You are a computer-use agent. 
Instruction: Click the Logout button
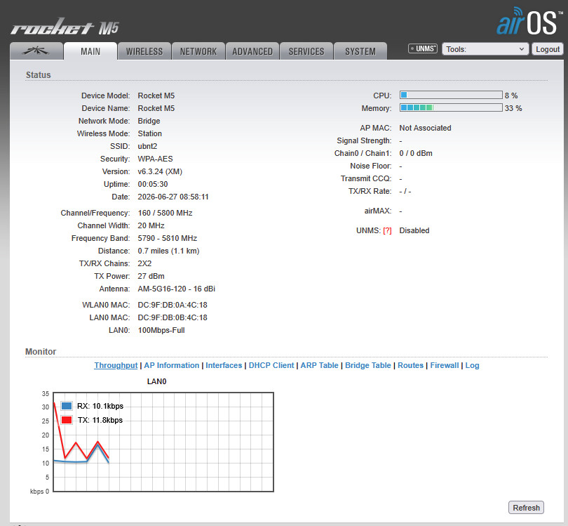tap(548, 49)
